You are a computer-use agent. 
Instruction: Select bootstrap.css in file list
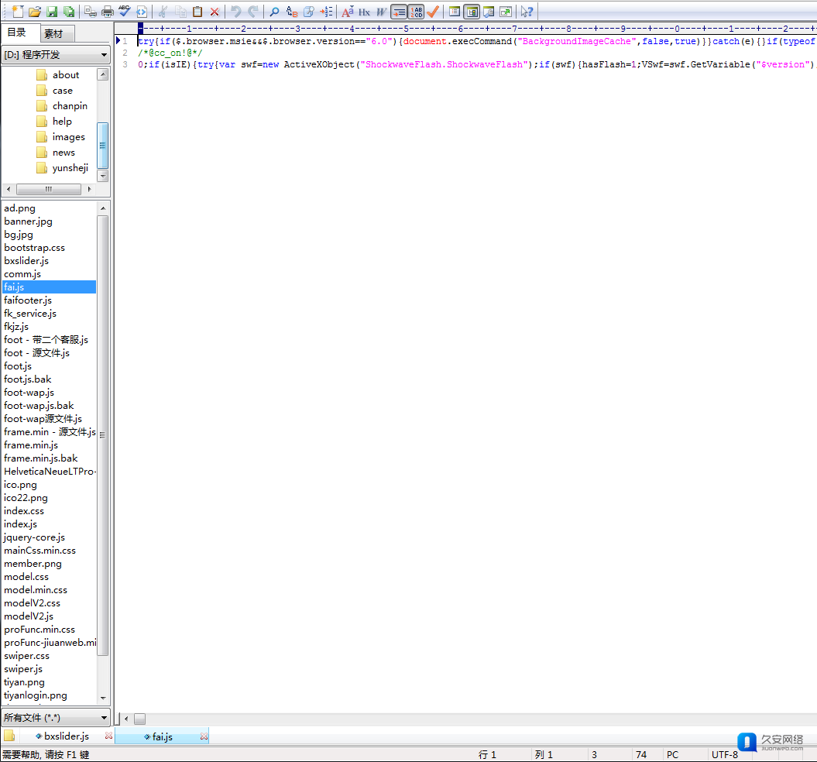coord(34,248)
